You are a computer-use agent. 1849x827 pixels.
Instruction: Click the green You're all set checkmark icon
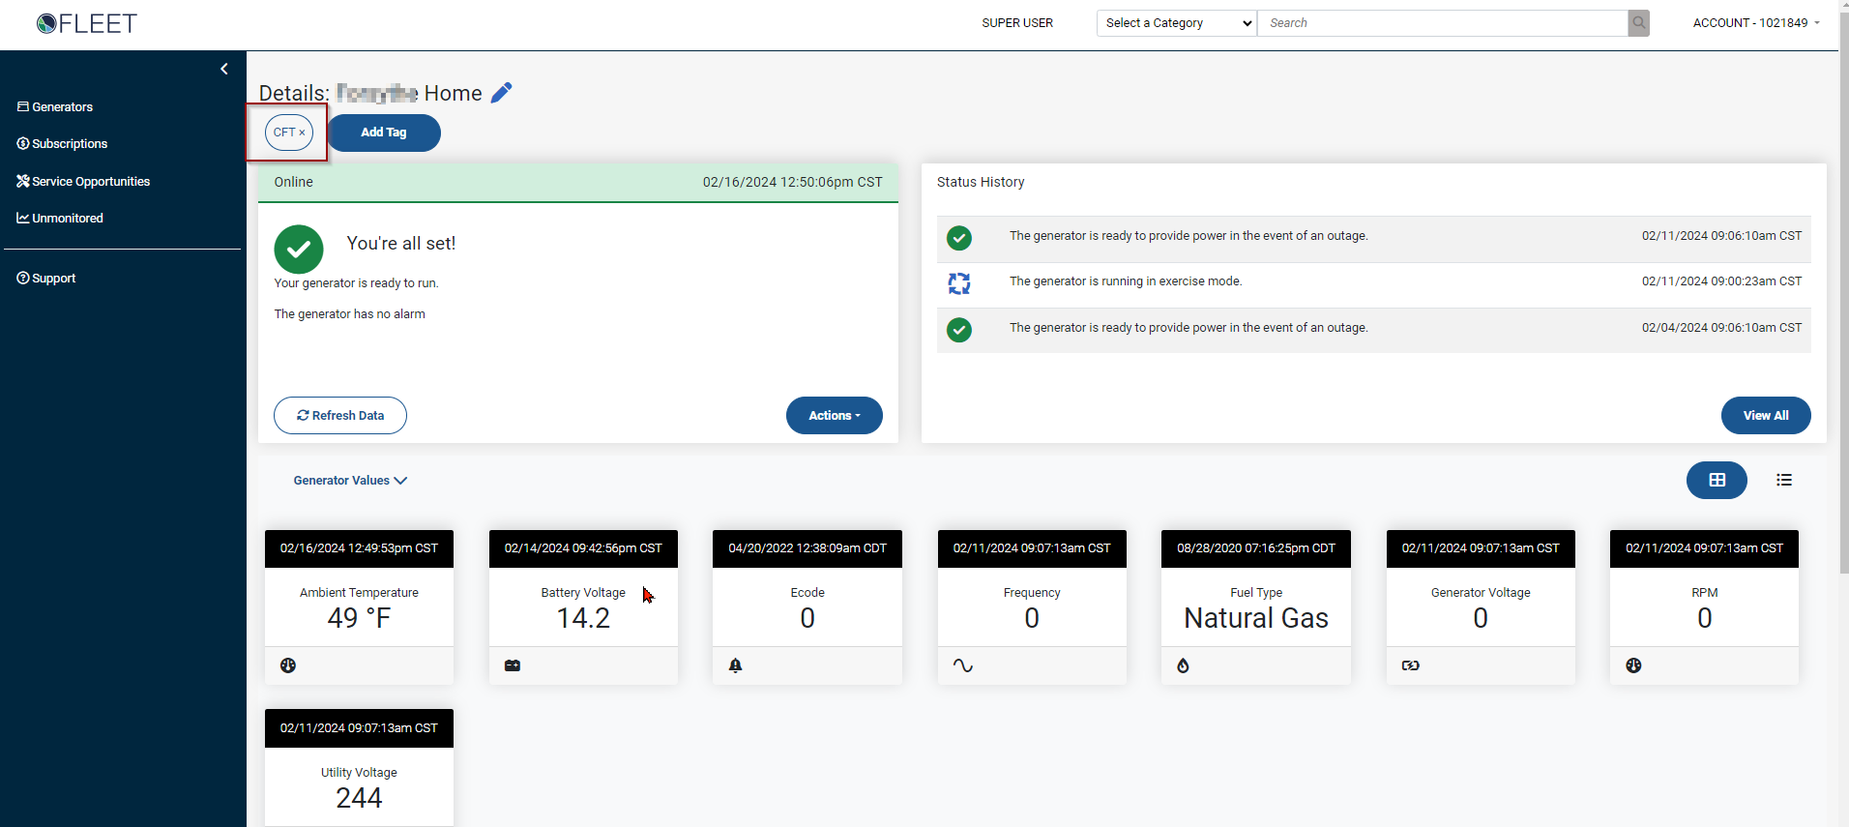tap(299, 250)
